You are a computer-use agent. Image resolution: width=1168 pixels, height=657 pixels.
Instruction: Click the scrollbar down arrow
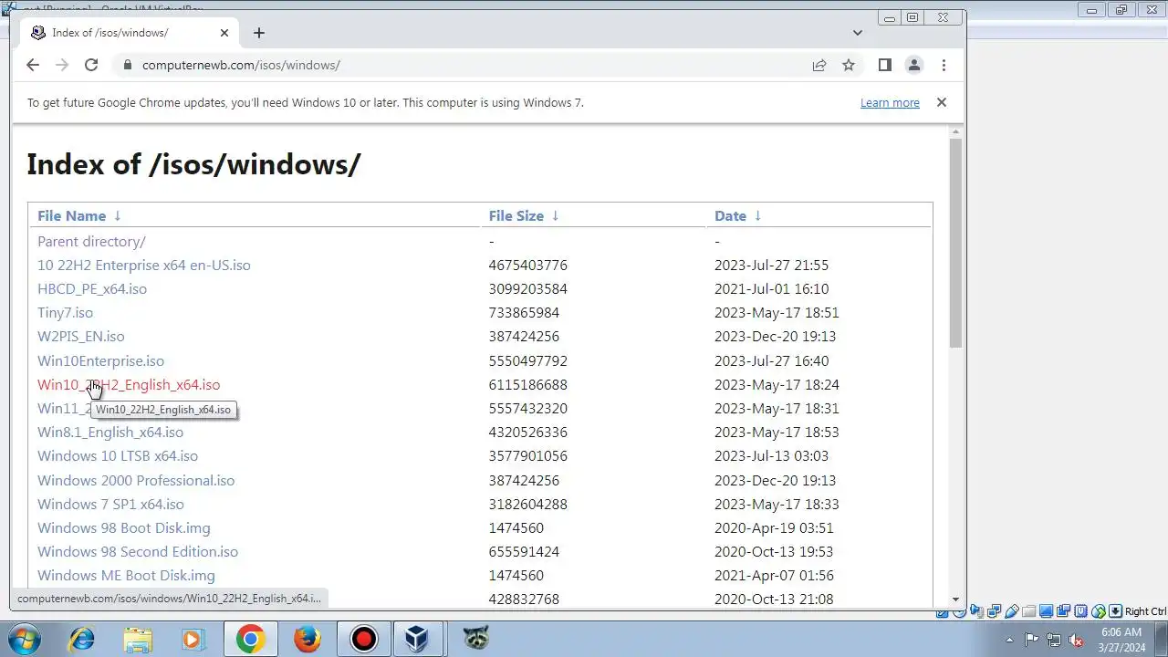(955, 600)
